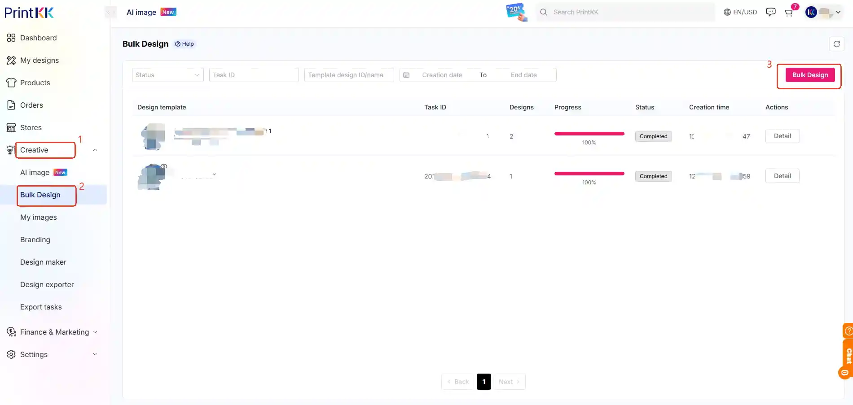The height and width of the screenshot is (405, 853).
Task: Open the Status filter dropdown
Action: pyautogui.click(x=167, y=75)
